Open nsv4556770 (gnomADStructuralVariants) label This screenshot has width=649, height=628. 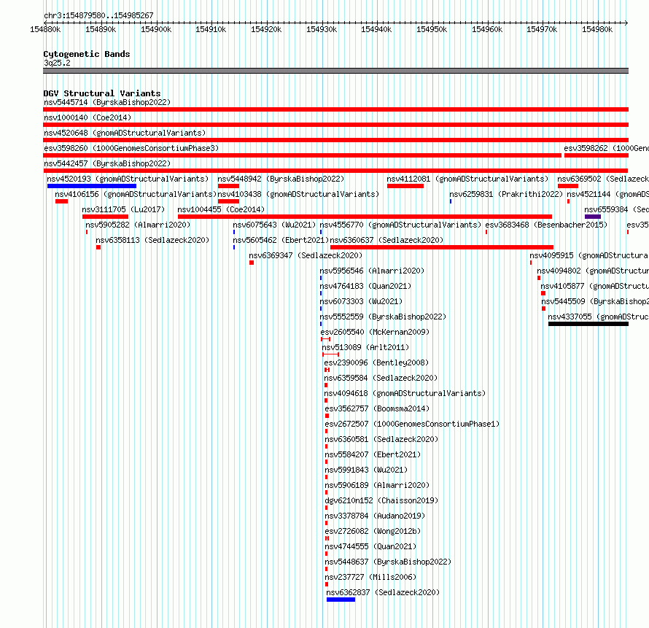(x=400, y=225)
